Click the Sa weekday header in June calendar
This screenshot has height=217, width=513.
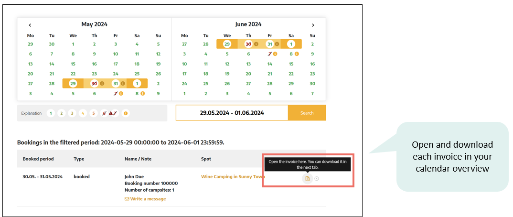point(291,35)
